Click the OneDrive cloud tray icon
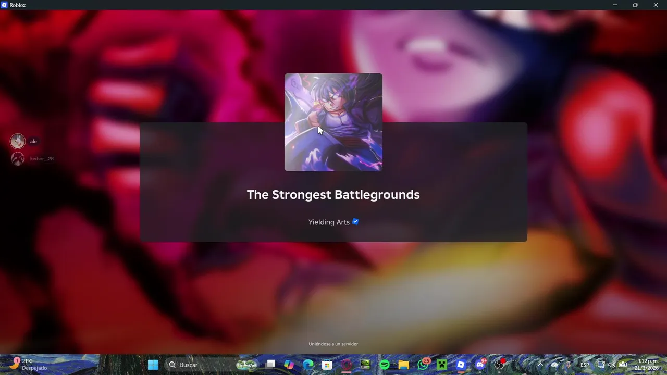Viewport: 667px width, 375px height. point(554,365)
